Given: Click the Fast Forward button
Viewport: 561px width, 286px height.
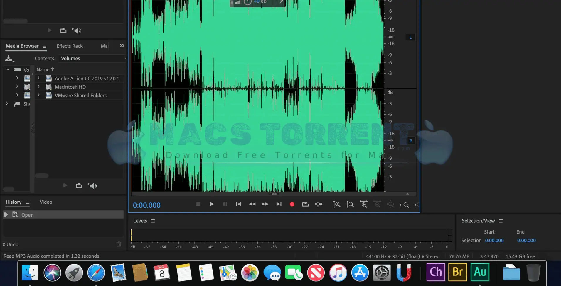Looking at the screenshot, I should coord(265,204).
